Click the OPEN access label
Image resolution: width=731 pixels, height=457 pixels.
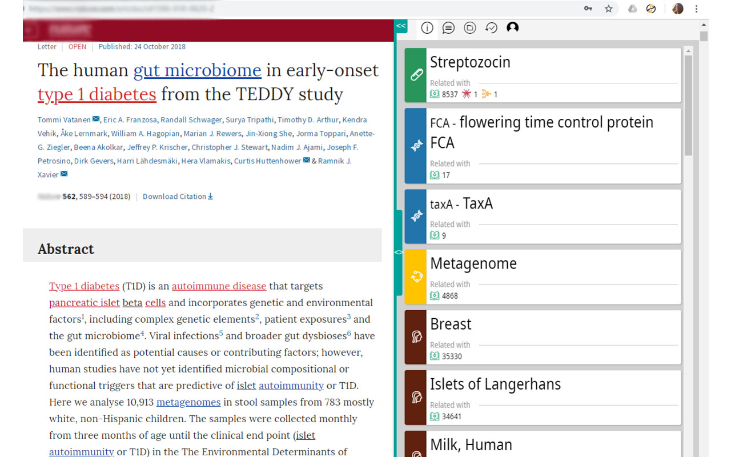click(x=77, y=47)
